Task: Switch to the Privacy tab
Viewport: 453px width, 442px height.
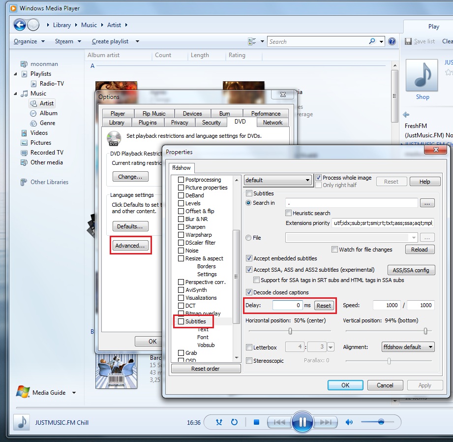Action: pos(180,123)
